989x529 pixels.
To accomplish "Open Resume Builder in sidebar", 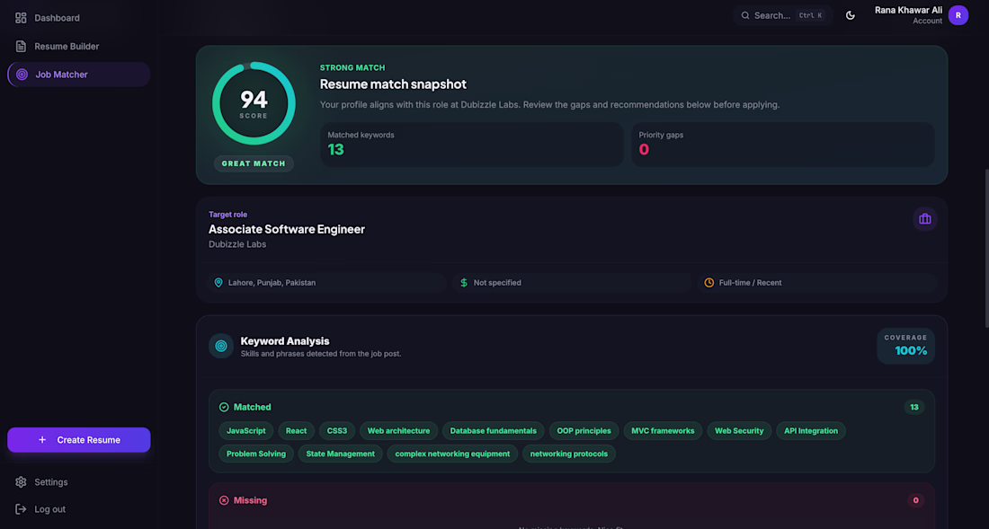I will (79, 46).
